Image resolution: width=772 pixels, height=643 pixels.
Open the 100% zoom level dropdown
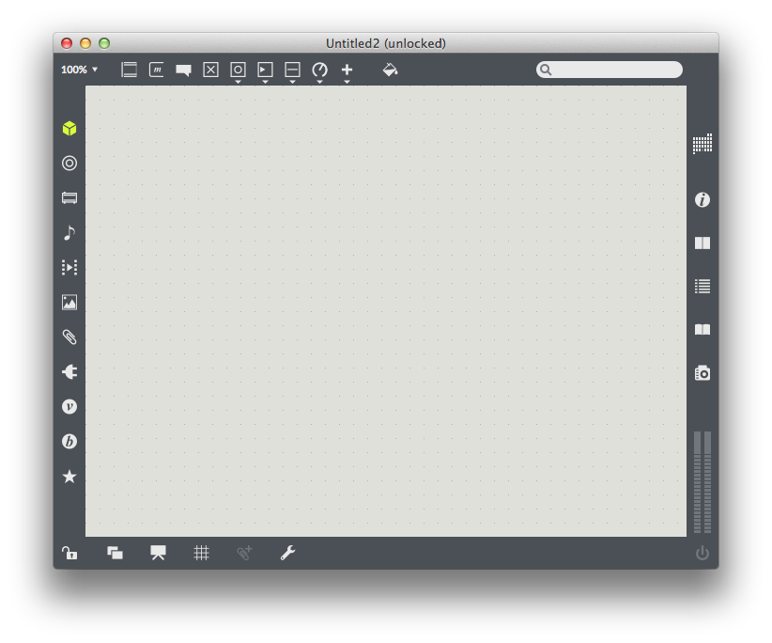(79, 70)
